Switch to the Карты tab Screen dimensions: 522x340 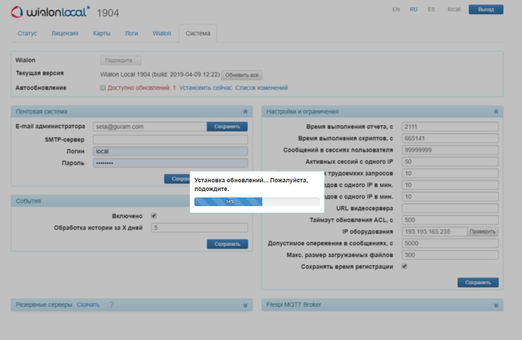102,33
